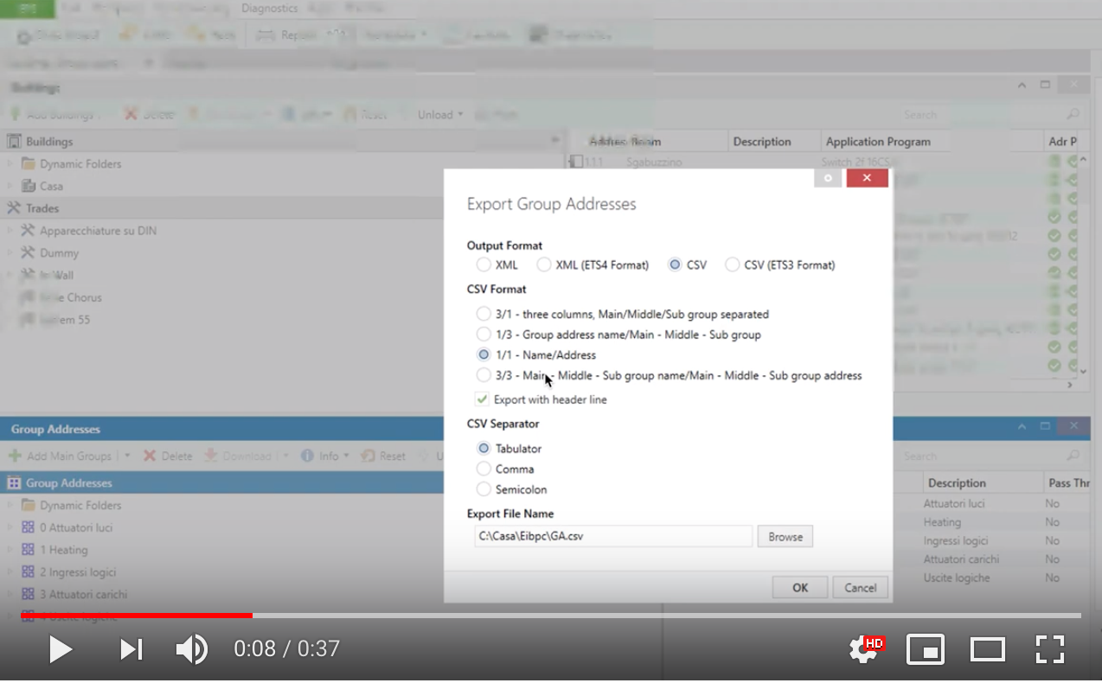
Task: Open the Diagnostics menu
Action: click(x=270, y=9)
